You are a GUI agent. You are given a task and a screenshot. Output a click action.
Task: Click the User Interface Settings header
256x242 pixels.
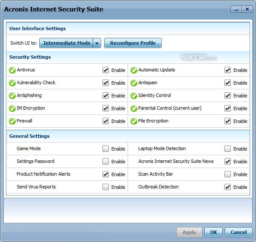38,28
